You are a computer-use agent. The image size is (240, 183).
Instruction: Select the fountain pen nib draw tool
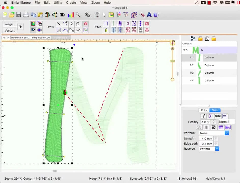point(72,24)
